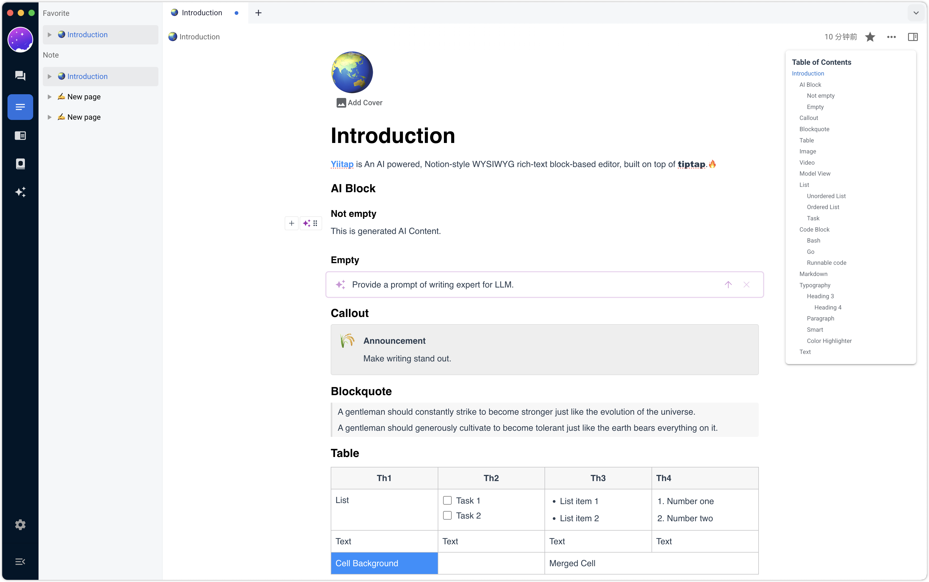Check the Task 2 checkbox
This screenshot has height=582, width=929.
pyautogui.click(x=447, y=515)
